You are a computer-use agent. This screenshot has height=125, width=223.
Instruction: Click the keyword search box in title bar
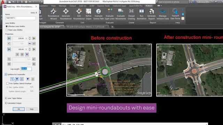tap(173, 2)
